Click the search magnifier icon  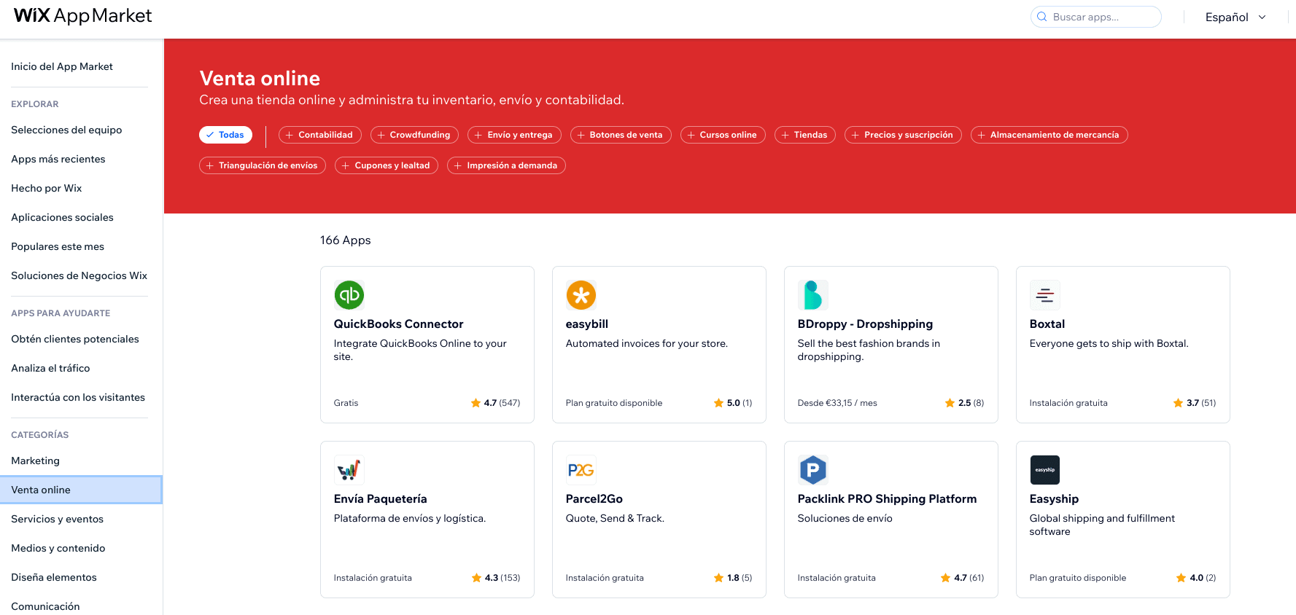tap(1042, 17)
